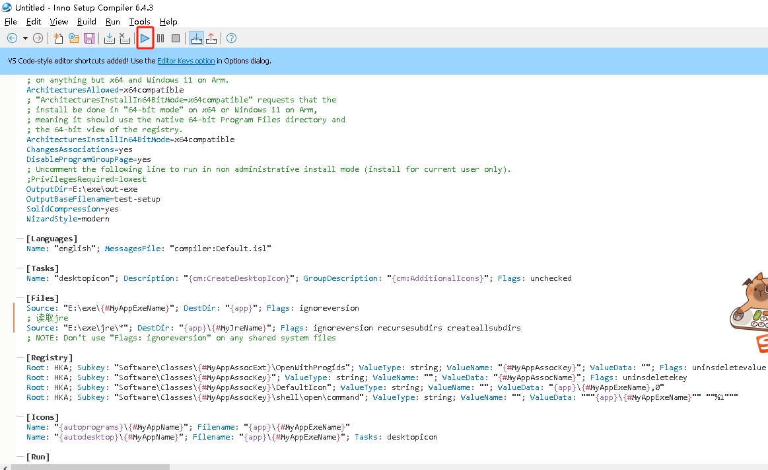Select the Compile icon on the toolbar
The image size is (768, 470).
pyautogui.click(x=109, y=38)
